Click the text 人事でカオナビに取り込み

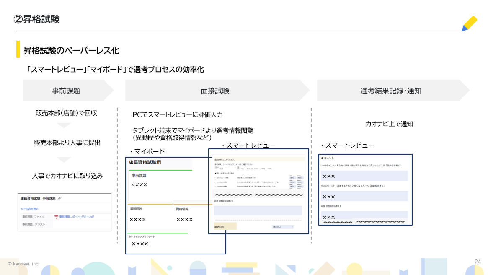point(67,176)
